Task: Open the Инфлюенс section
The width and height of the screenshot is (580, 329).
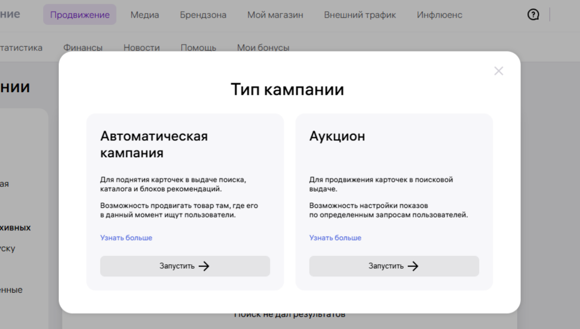Action: point(440,15)
